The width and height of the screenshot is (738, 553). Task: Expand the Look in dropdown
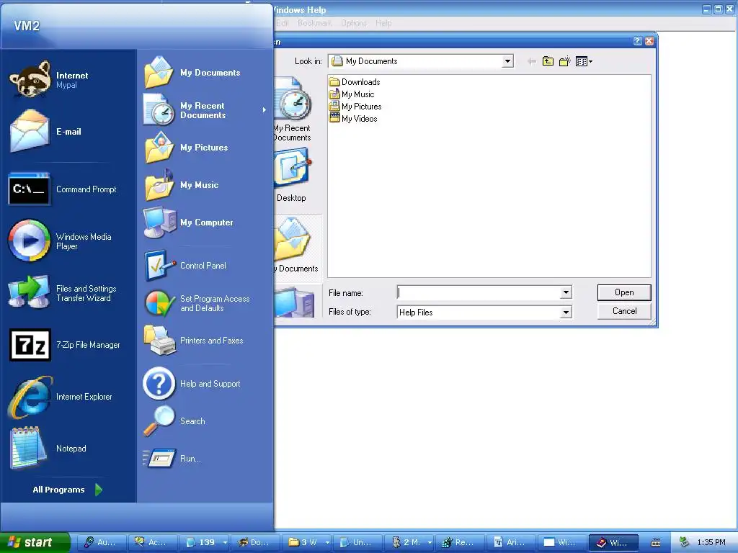coord(507,61)
